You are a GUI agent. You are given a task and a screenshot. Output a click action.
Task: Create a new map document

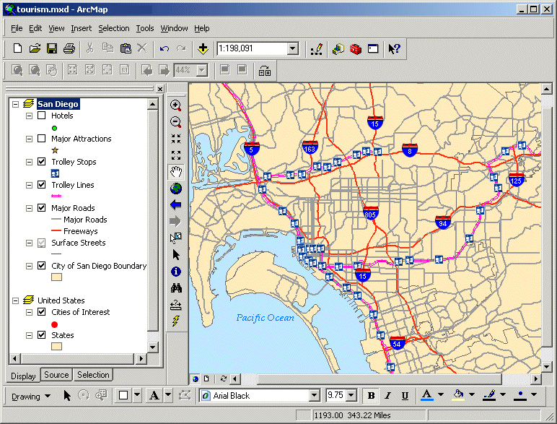point(17,48)
